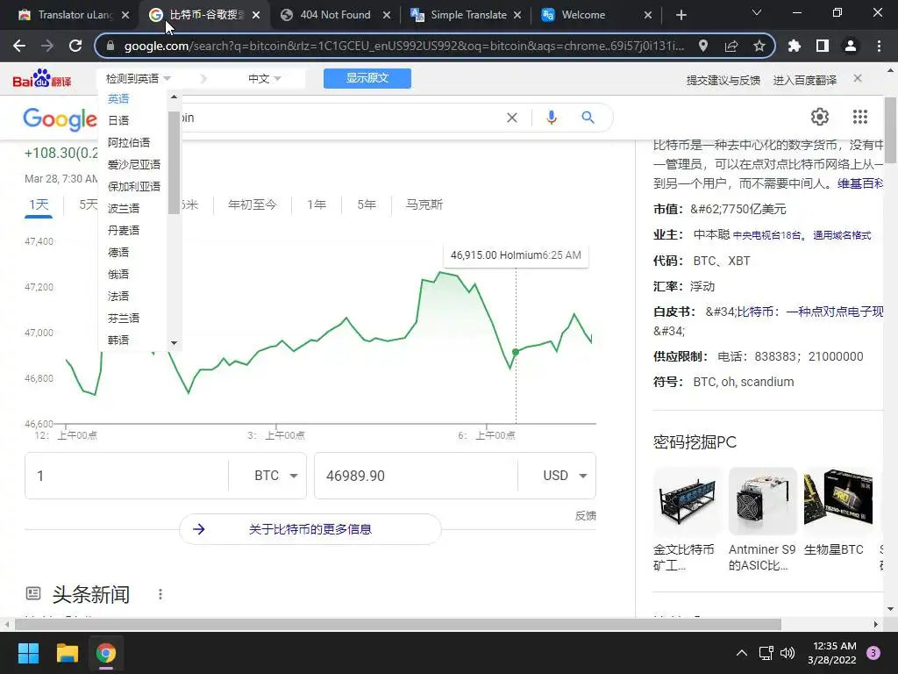Open 维基百科 link in description
The width and height of the screenshot is (898, 674).
point(860,183)
